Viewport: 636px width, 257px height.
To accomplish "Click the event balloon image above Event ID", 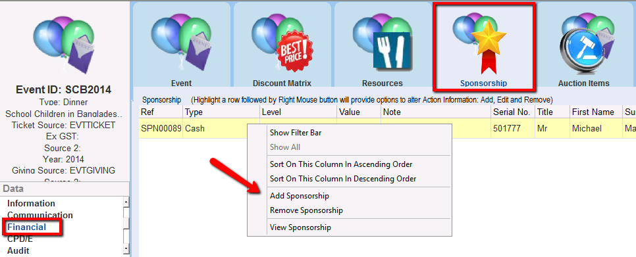I will [65, 45].
